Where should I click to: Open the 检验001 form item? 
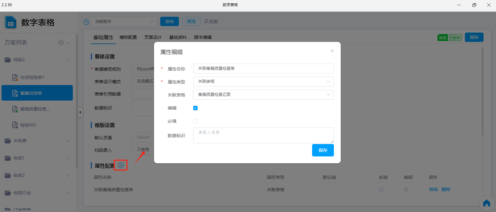pyautogui.click(x=28, y=125)
